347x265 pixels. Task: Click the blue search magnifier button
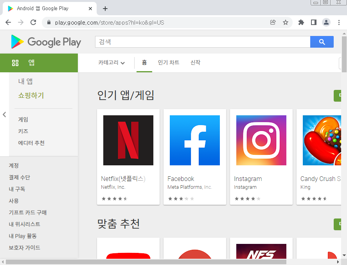(x=322, y=42)
